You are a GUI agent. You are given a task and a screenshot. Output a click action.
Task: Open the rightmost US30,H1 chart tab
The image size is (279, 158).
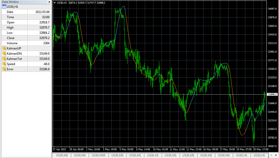(x=259, y=155)
